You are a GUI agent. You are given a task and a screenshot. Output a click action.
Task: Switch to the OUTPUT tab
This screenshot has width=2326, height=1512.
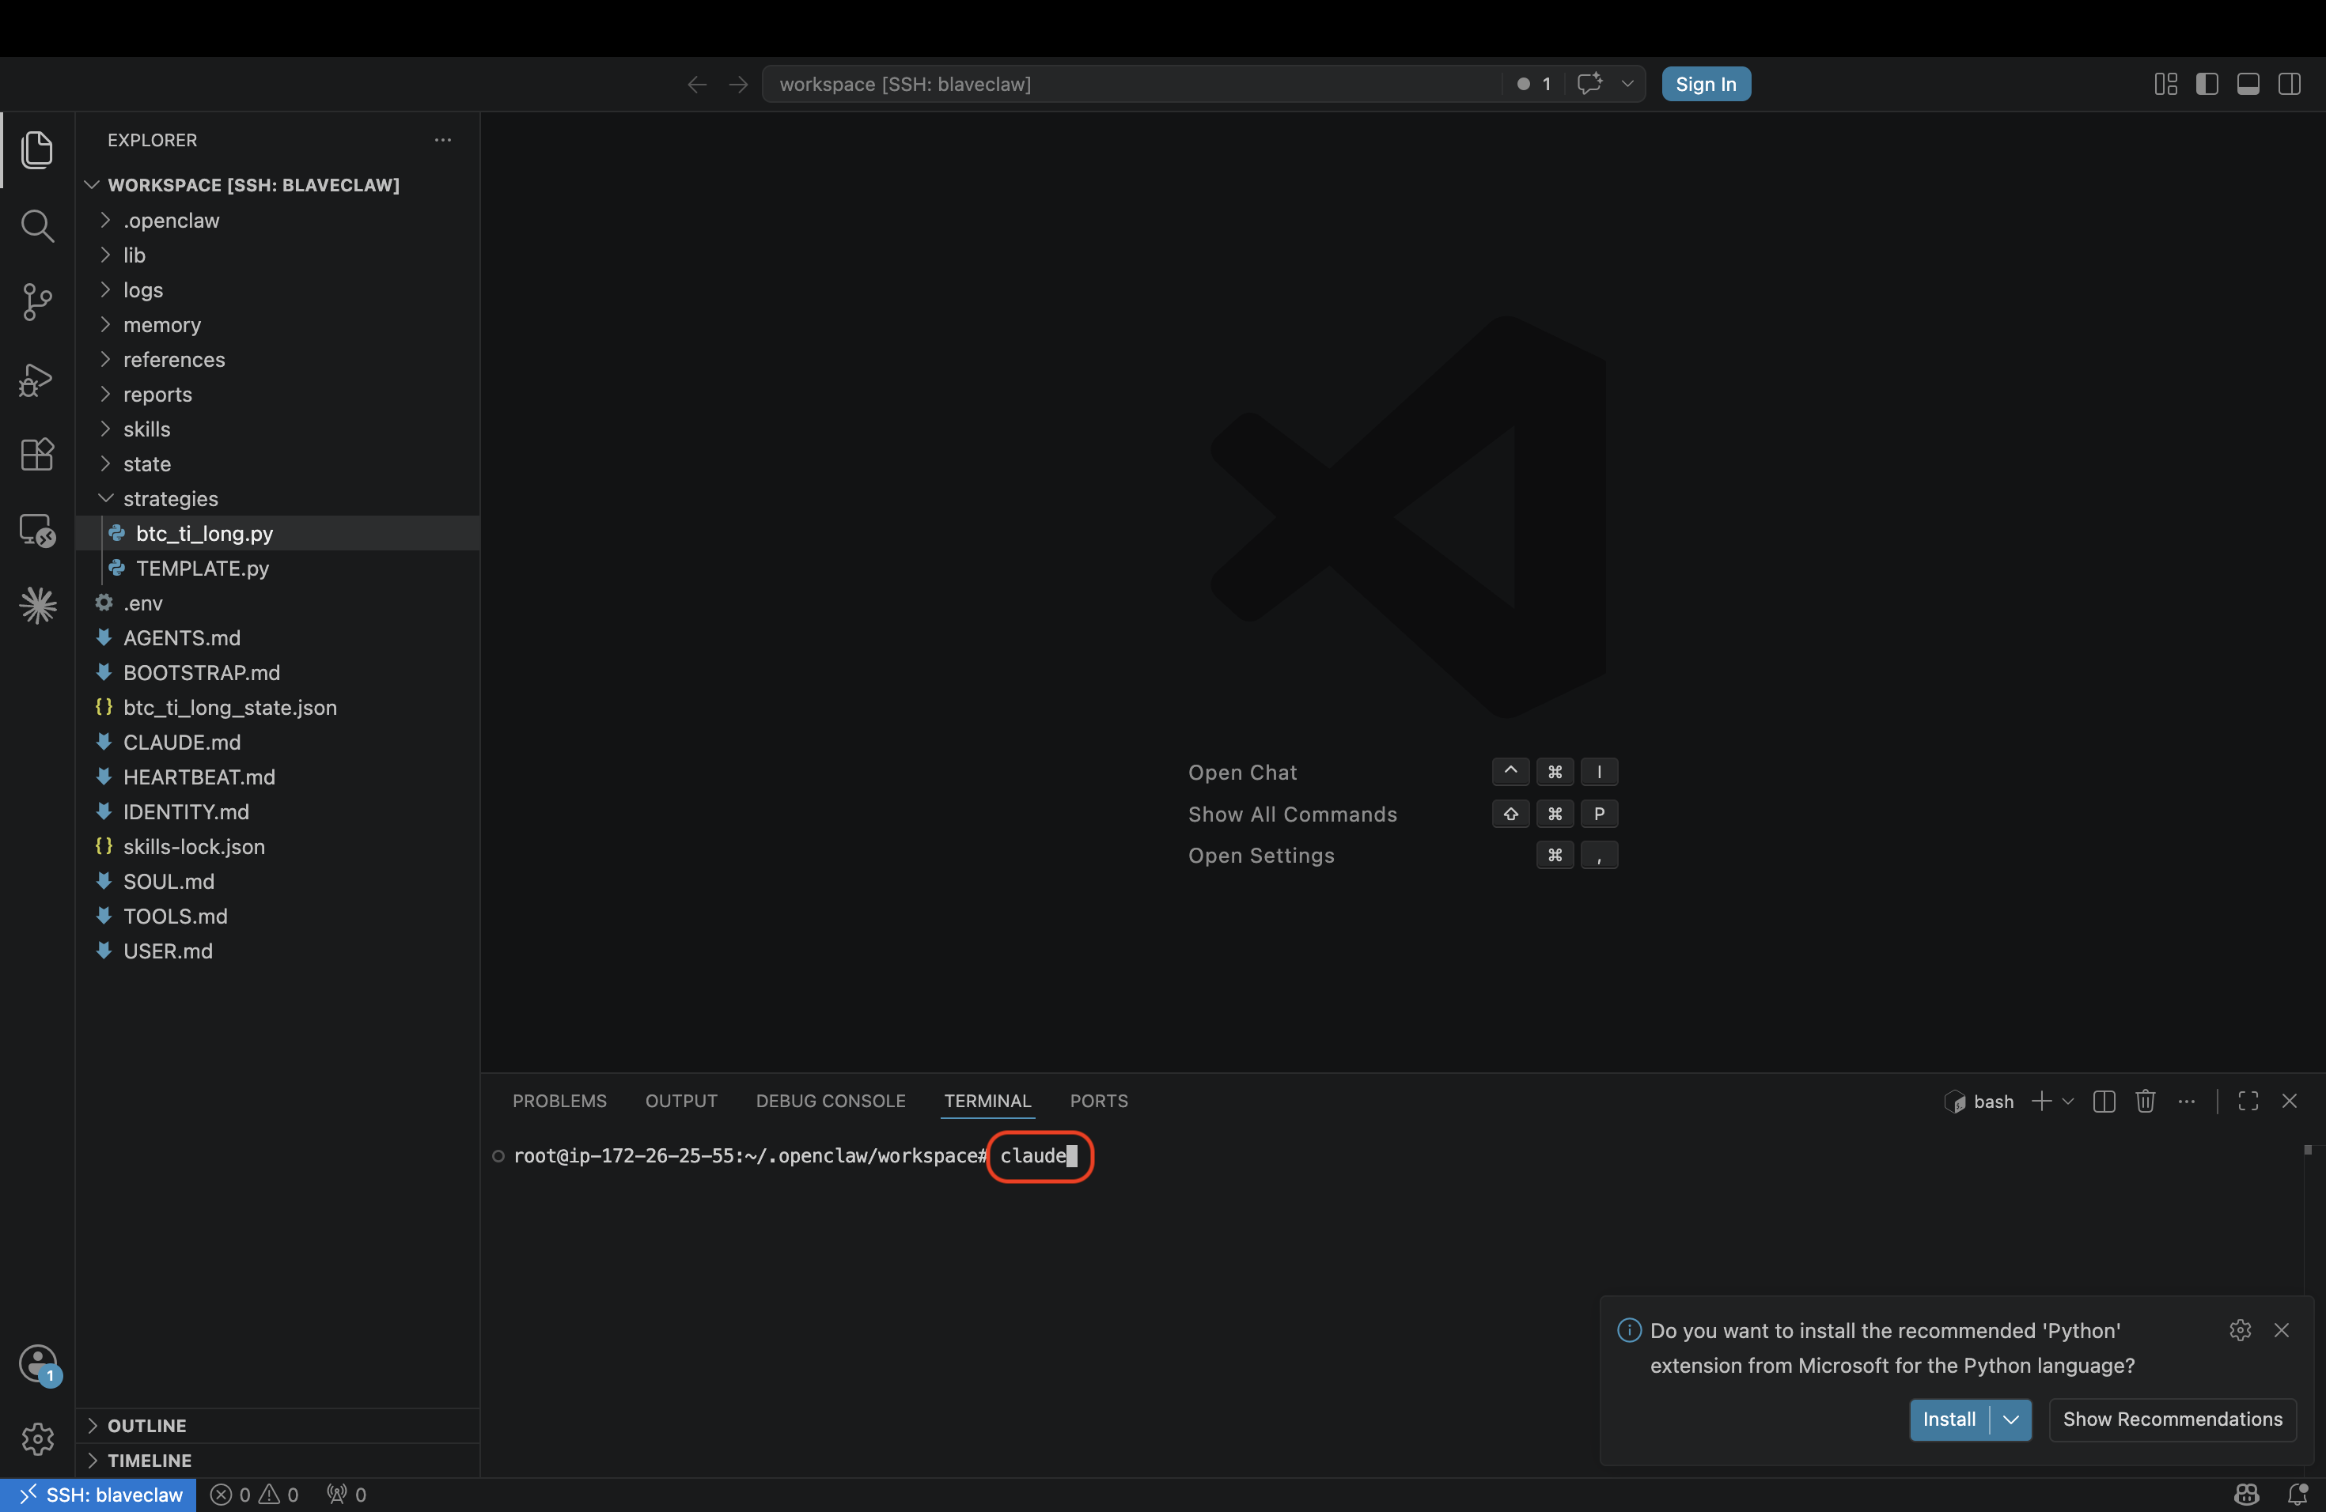(x=680, y=1101)
